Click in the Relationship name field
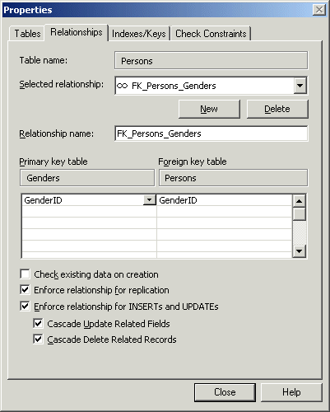 [211, 133]
